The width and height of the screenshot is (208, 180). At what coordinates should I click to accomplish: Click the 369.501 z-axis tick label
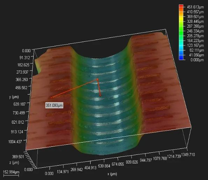click(18, 157)
